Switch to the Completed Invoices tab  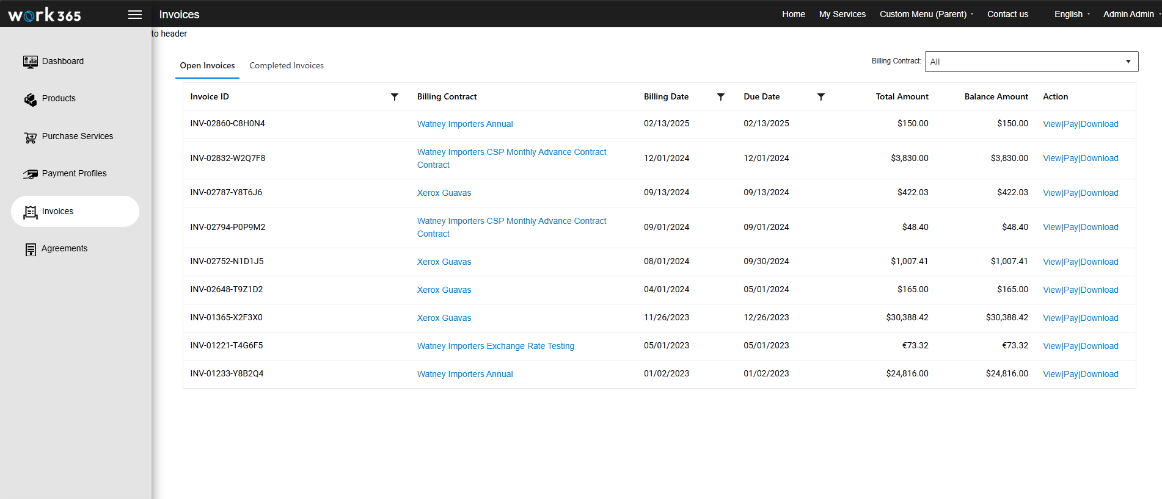(x=287, y=65)
